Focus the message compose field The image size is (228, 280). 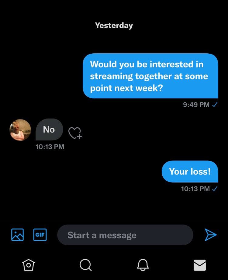[x=125, y=235]
